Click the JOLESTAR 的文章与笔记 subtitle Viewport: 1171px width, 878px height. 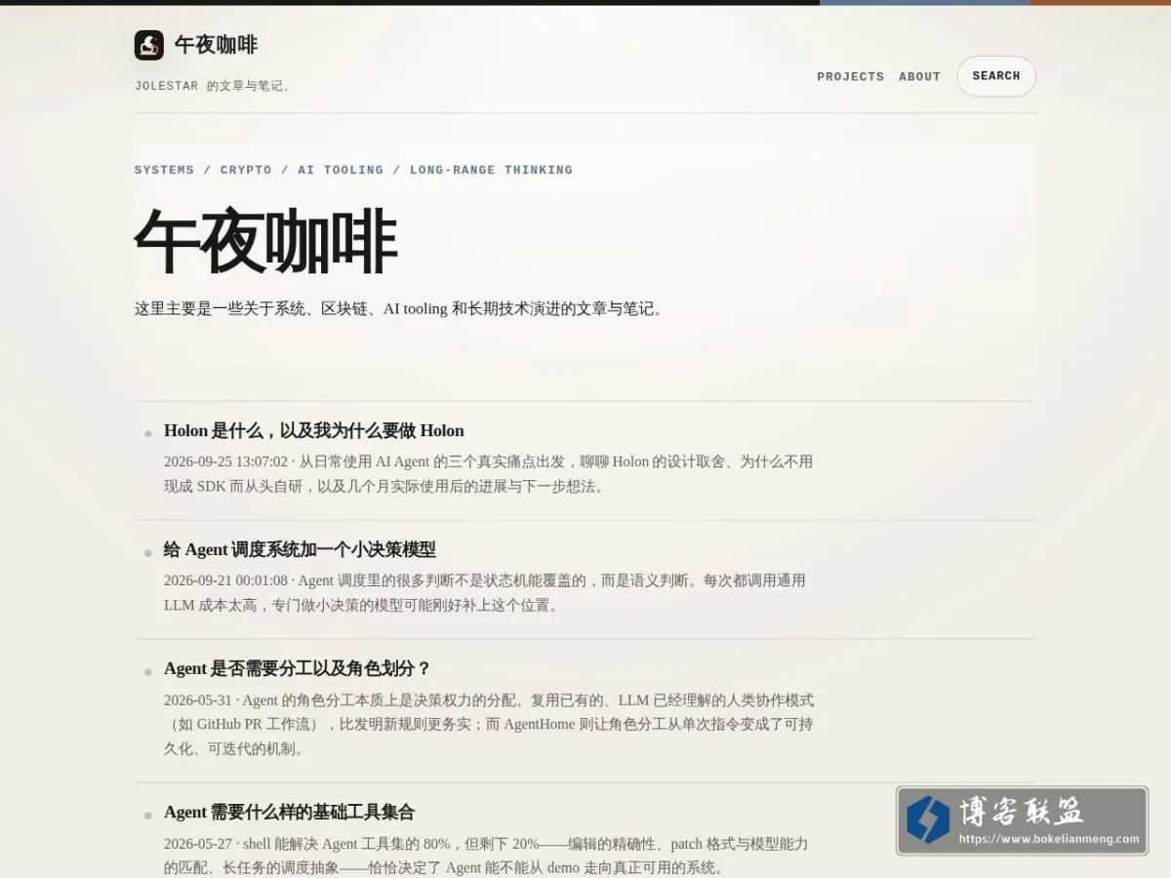click(213, 86)
